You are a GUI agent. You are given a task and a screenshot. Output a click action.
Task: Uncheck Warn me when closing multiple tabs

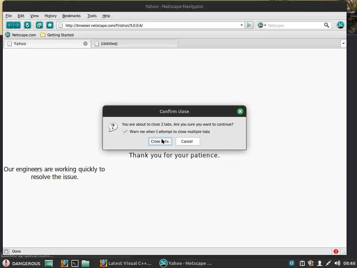tap(125, 132)
